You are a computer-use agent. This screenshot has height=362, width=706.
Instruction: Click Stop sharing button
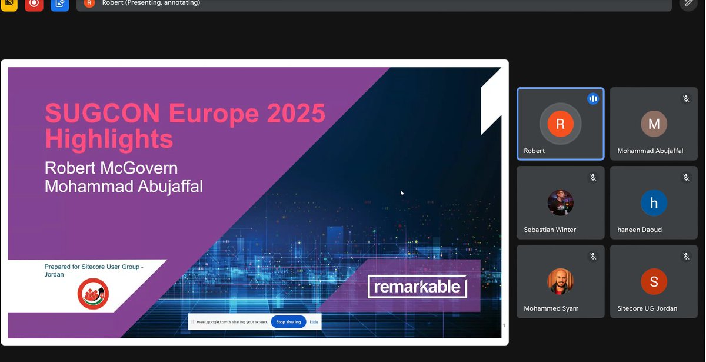(288, 322)
